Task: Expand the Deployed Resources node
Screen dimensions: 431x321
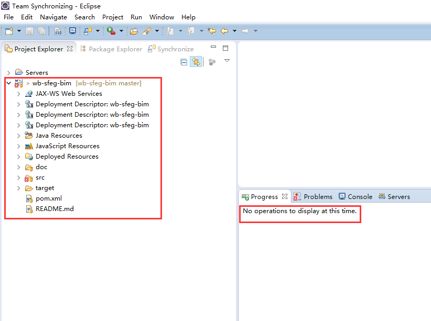Action: pyautogui.click(x=18, y=157)
